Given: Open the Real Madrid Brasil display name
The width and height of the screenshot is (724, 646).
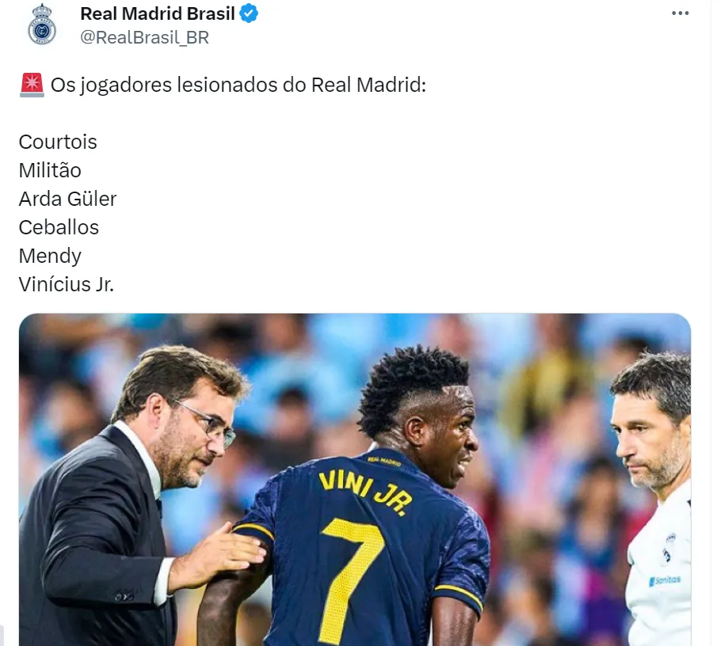Looking at the screenshot, I should 158,13.
